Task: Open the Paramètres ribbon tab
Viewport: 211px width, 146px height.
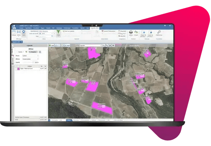Action: [x=75, y=28]
